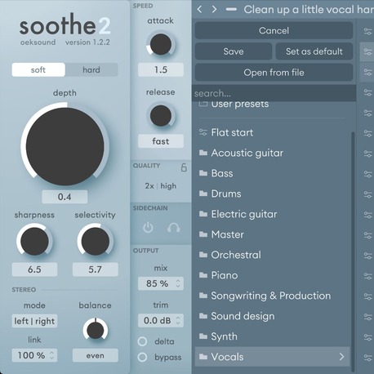Adjust trim dB stepper arrows
374x374 pixels.
(178, 320)
